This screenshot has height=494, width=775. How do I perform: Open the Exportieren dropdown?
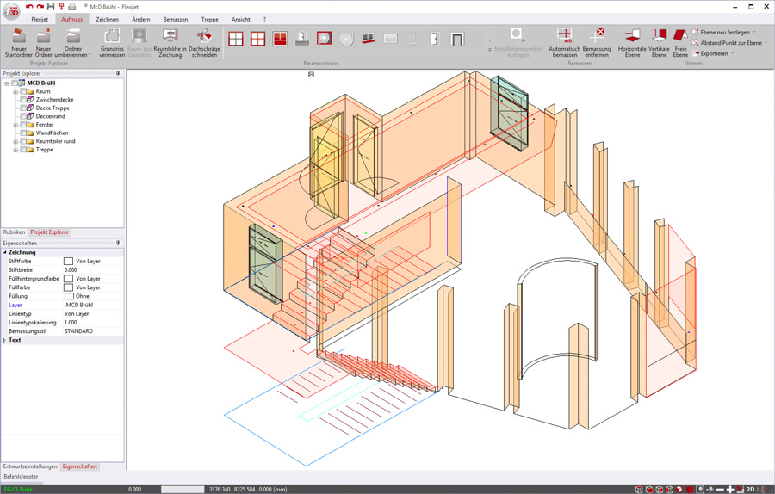715,53
